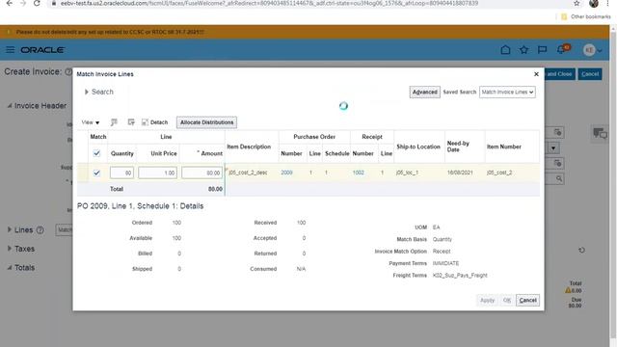Reload the browser page
This screenshot has width=617, height=347.
(x=37, y=3)
